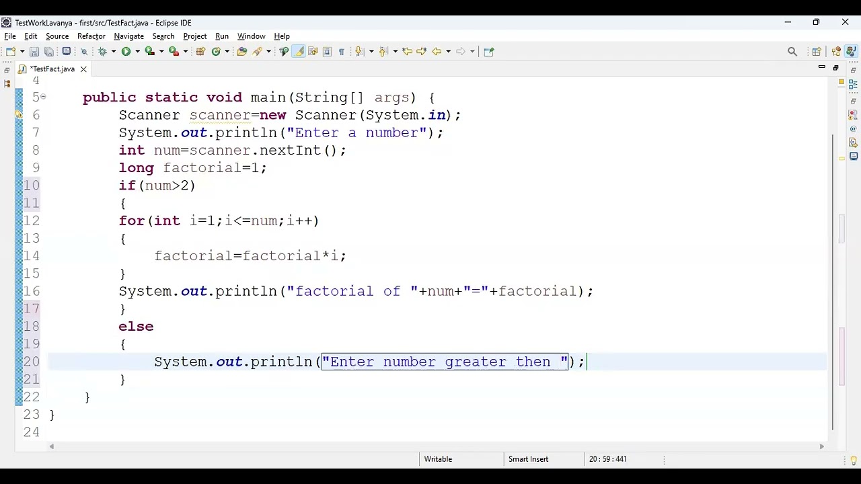Screen dimensions: 861x484
Task: Open the Coverage dropdown arrow
Action: pyautogui.click(x=161, y=51)
